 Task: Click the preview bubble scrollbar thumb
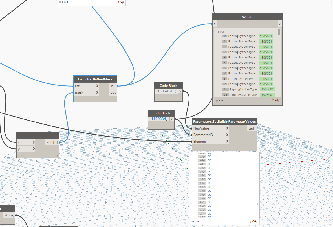257,204
